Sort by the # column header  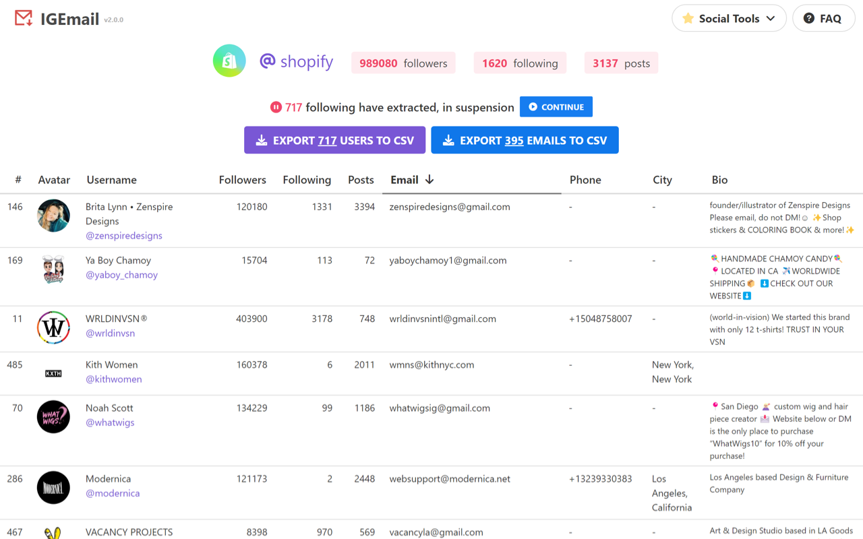[18, 180]
